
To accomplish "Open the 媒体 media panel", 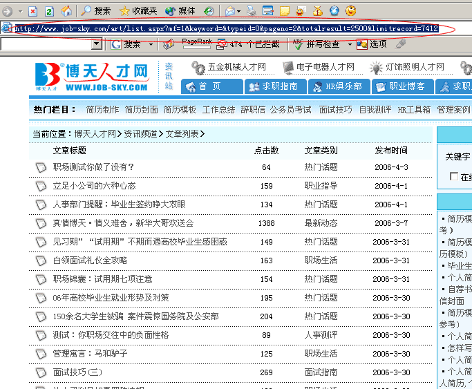I will 180,11.
